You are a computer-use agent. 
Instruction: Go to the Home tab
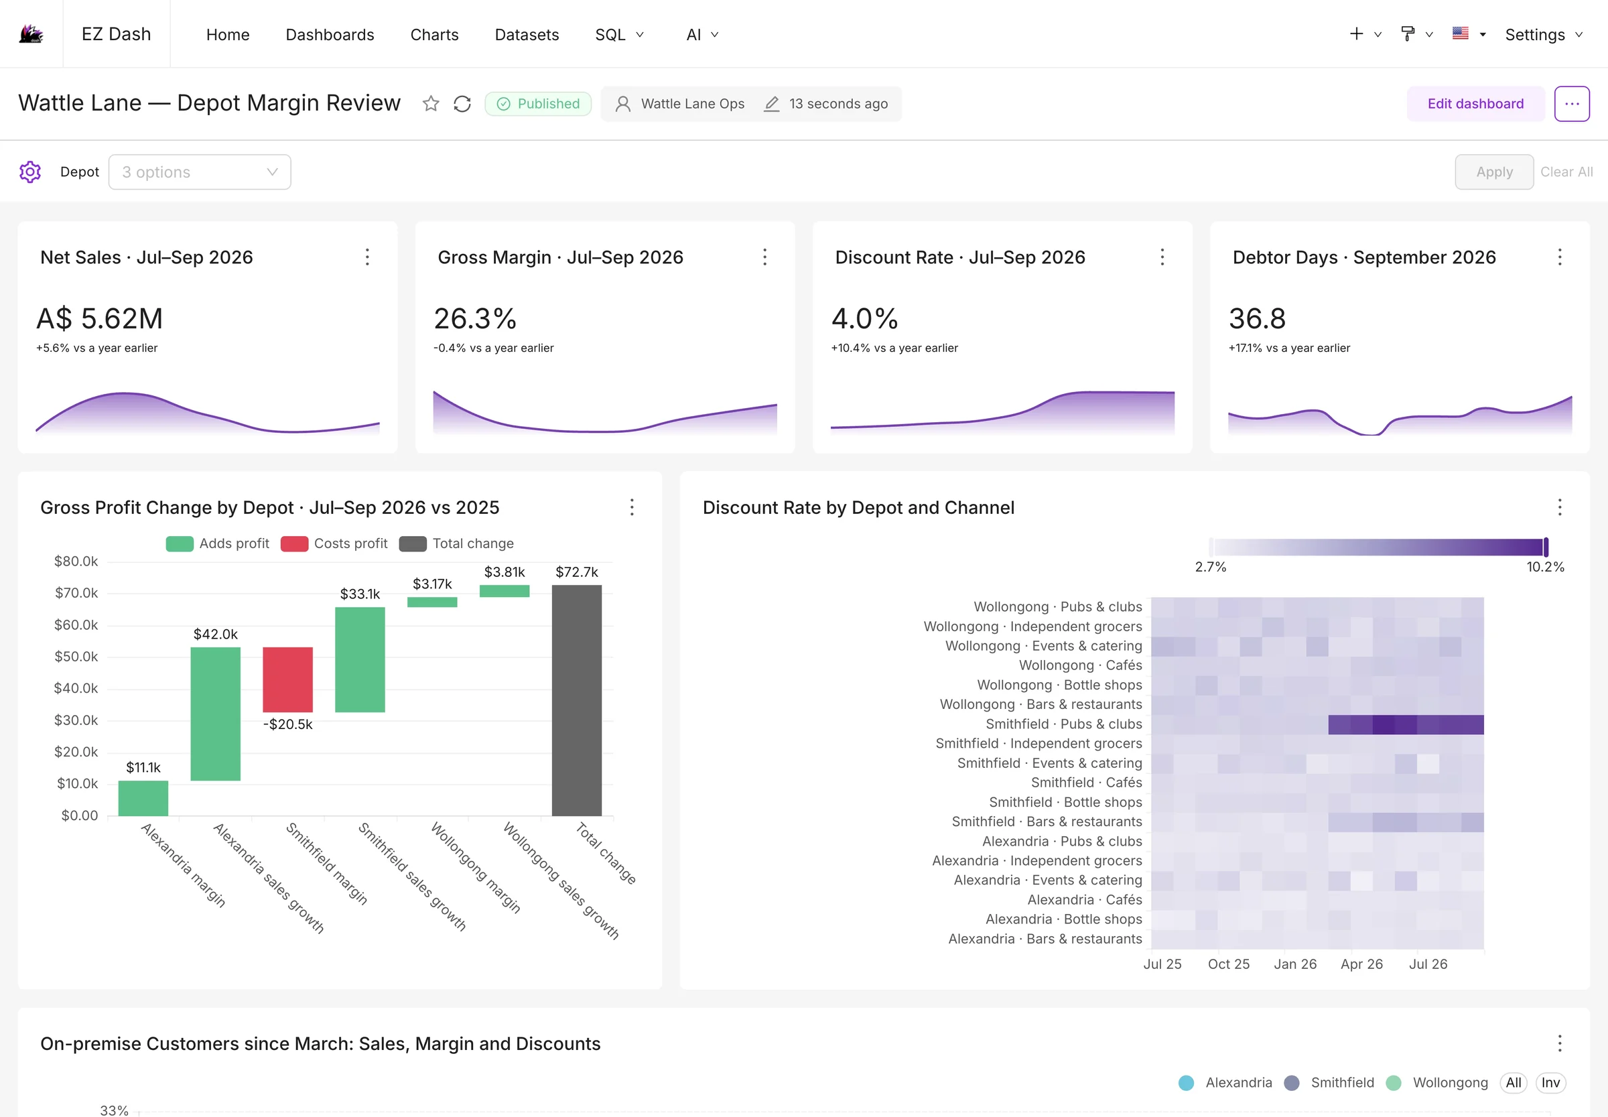[227, 34]
